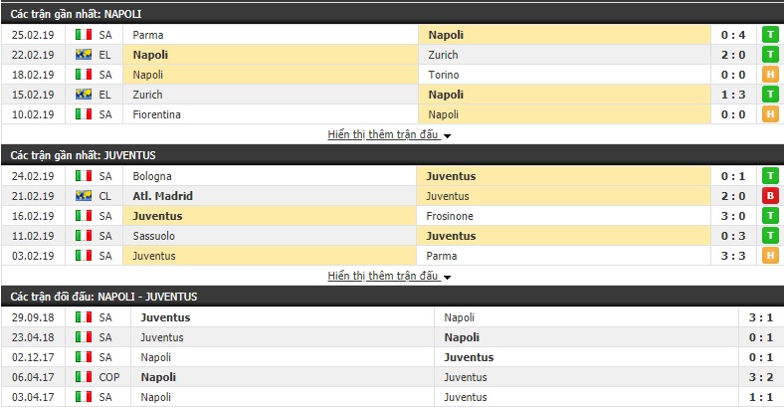784x407 pixels.
Task: Click the Italy flag on the 03.04.17 head-to-head row
Action: 84,397
